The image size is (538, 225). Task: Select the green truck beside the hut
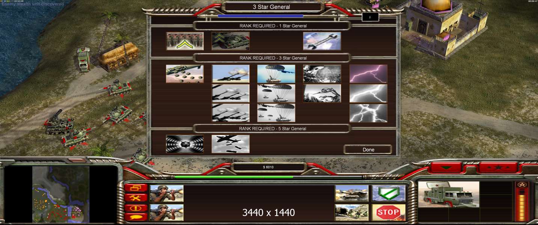click(83, 59)
